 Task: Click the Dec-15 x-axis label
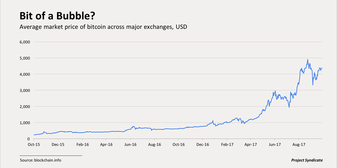click(x=59, y=145)
